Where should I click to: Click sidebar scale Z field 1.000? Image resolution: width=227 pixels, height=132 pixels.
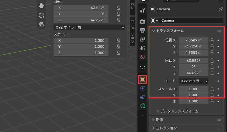[x=81, y=53]
